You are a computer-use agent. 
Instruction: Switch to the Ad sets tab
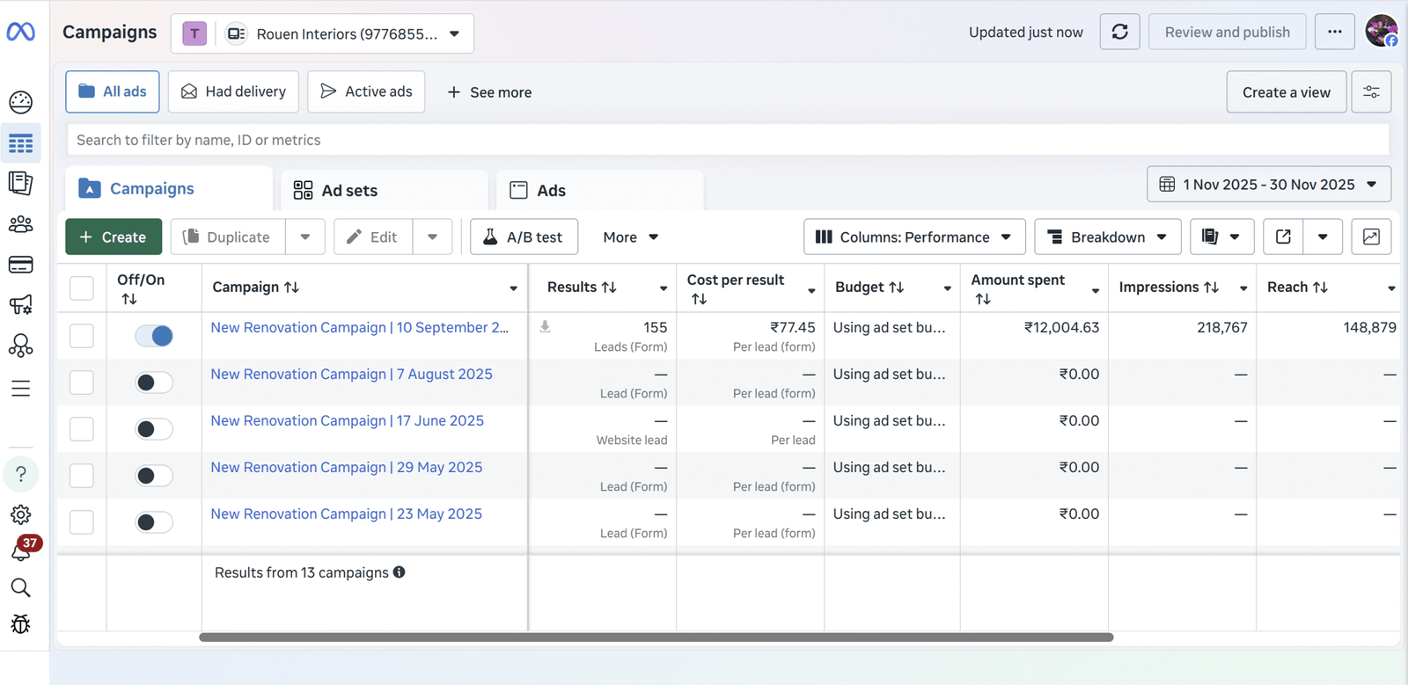348,191
